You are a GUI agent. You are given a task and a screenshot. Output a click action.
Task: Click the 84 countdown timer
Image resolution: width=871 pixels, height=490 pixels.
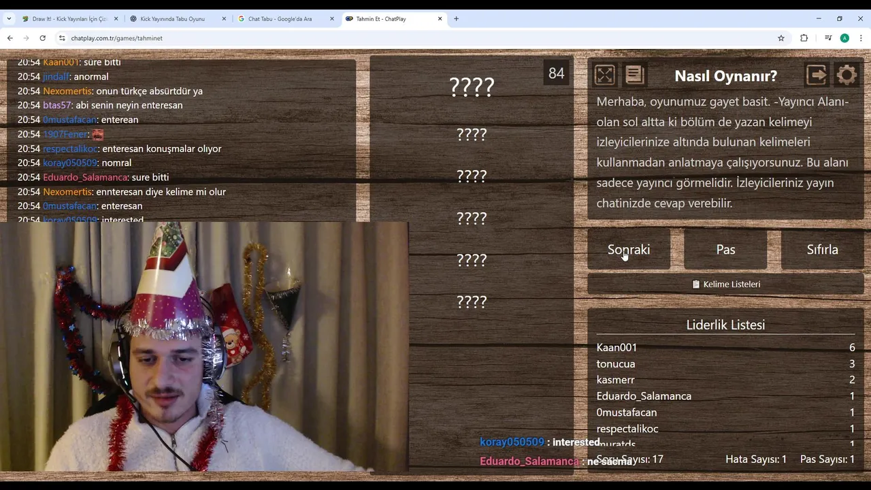[556, 73]
